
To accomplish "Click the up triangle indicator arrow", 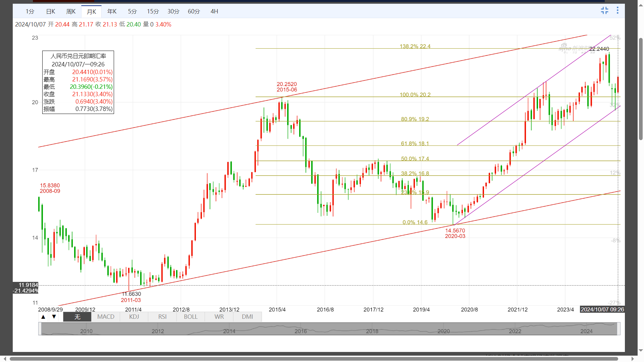I will pos(43,317).
